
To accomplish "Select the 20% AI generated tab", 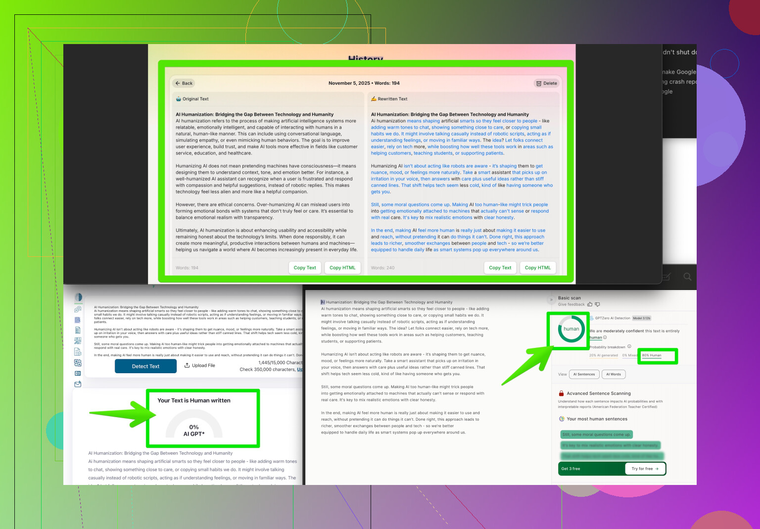I will pyautogui.click(x=604, y=355).
